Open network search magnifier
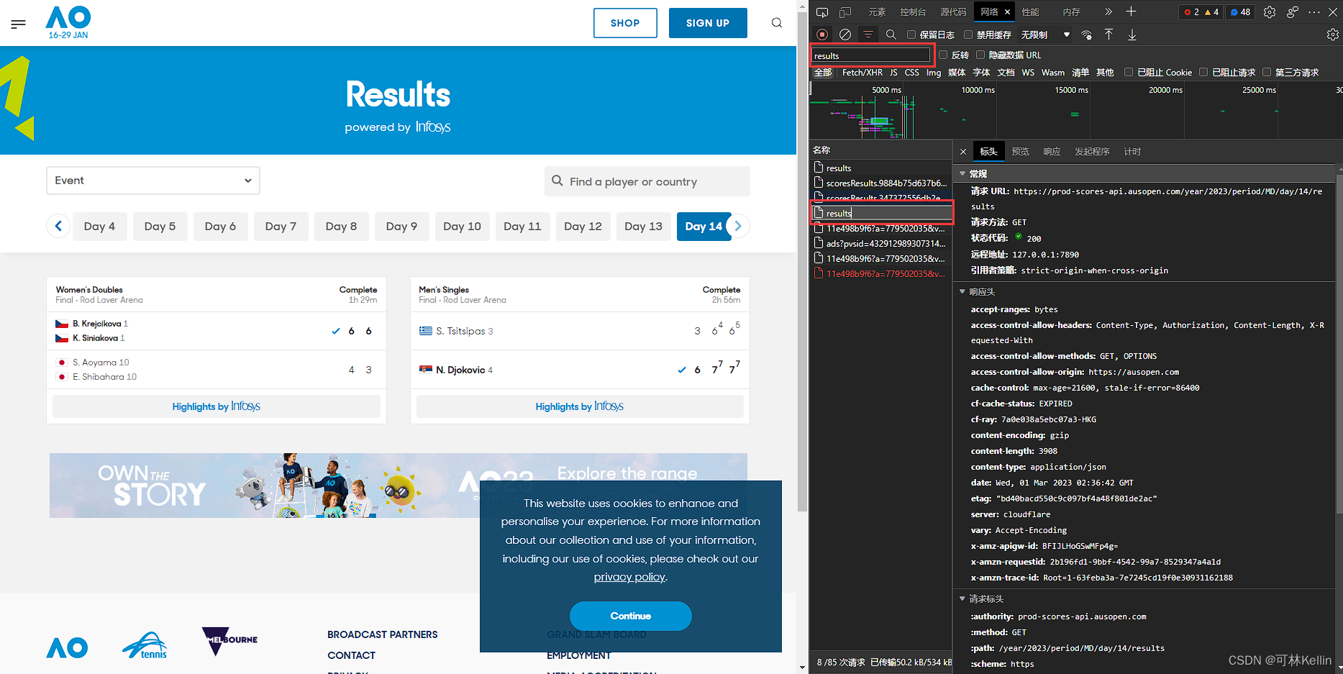Image resolution: width=1343 pixels, height=674 pixels. coord(891,35)
